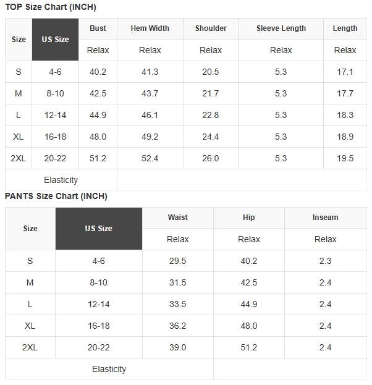Select the 29.5 waist value cell
Viewport: 372px width, 385px height.
178,261
